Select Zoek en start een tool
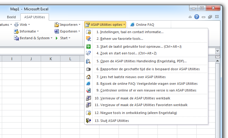Viewport: 228px width, 138px height. [x=146, y=53]
